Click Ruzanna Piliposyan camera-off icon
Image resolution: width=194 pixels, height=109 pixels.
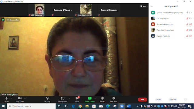click(x=191, y=24)
